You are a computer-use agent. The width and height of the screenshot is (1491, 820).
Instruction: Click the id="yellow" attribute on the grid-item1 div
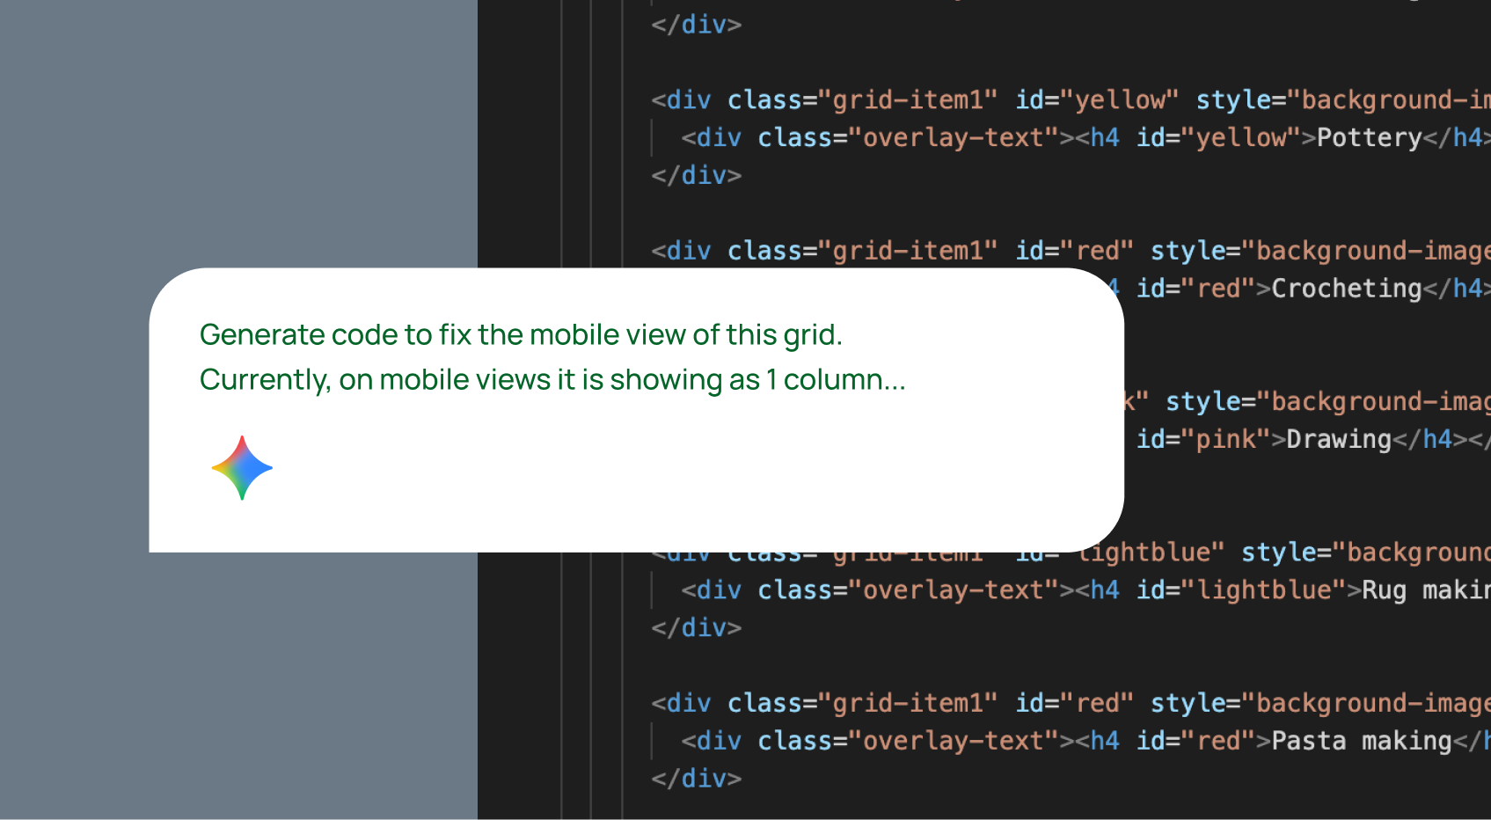tap(1096, 100)
